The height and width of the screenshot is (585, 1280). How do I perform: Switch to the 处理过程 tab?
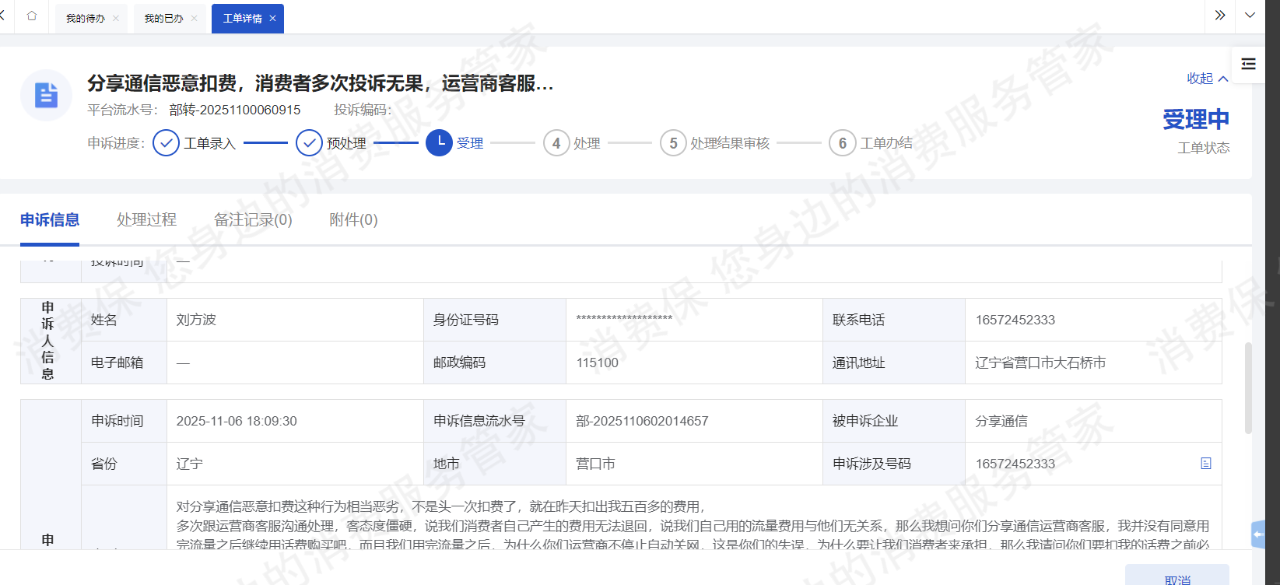146,220
